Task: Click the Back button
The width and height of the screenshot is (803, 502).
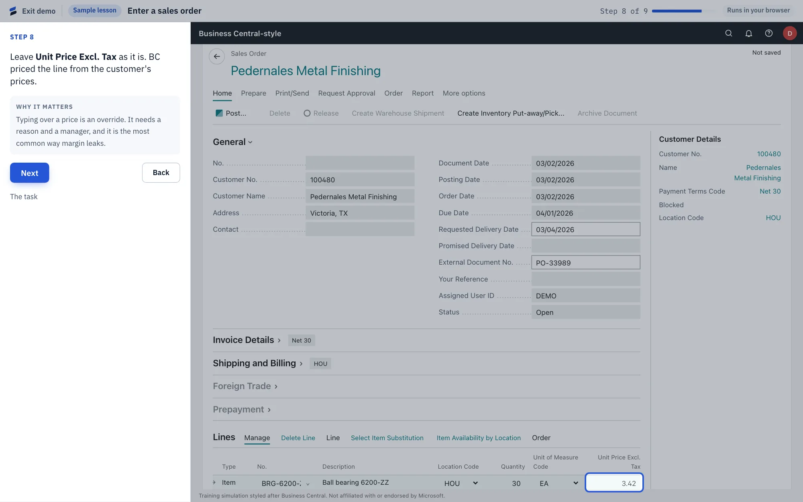Action: click(161, 173)
